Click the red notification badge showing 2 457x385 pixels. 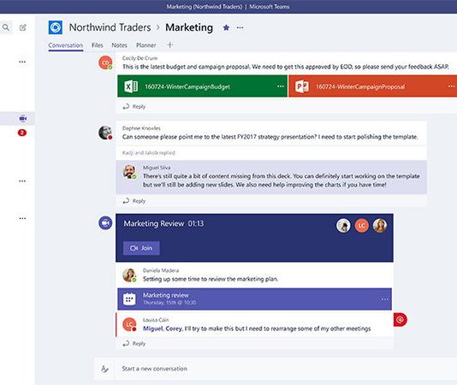pos(22,133)
